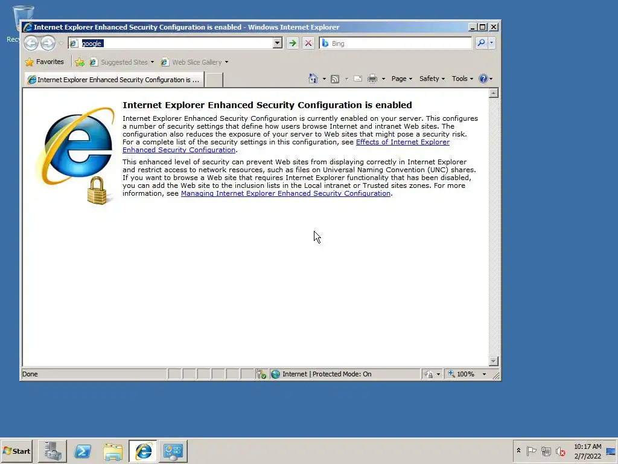Open the Safety menu

[x=432, y=79]
